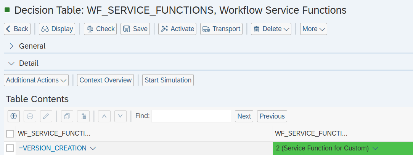Save the decision table
This screenshot has height=155, width=413.
coord(135,29)
